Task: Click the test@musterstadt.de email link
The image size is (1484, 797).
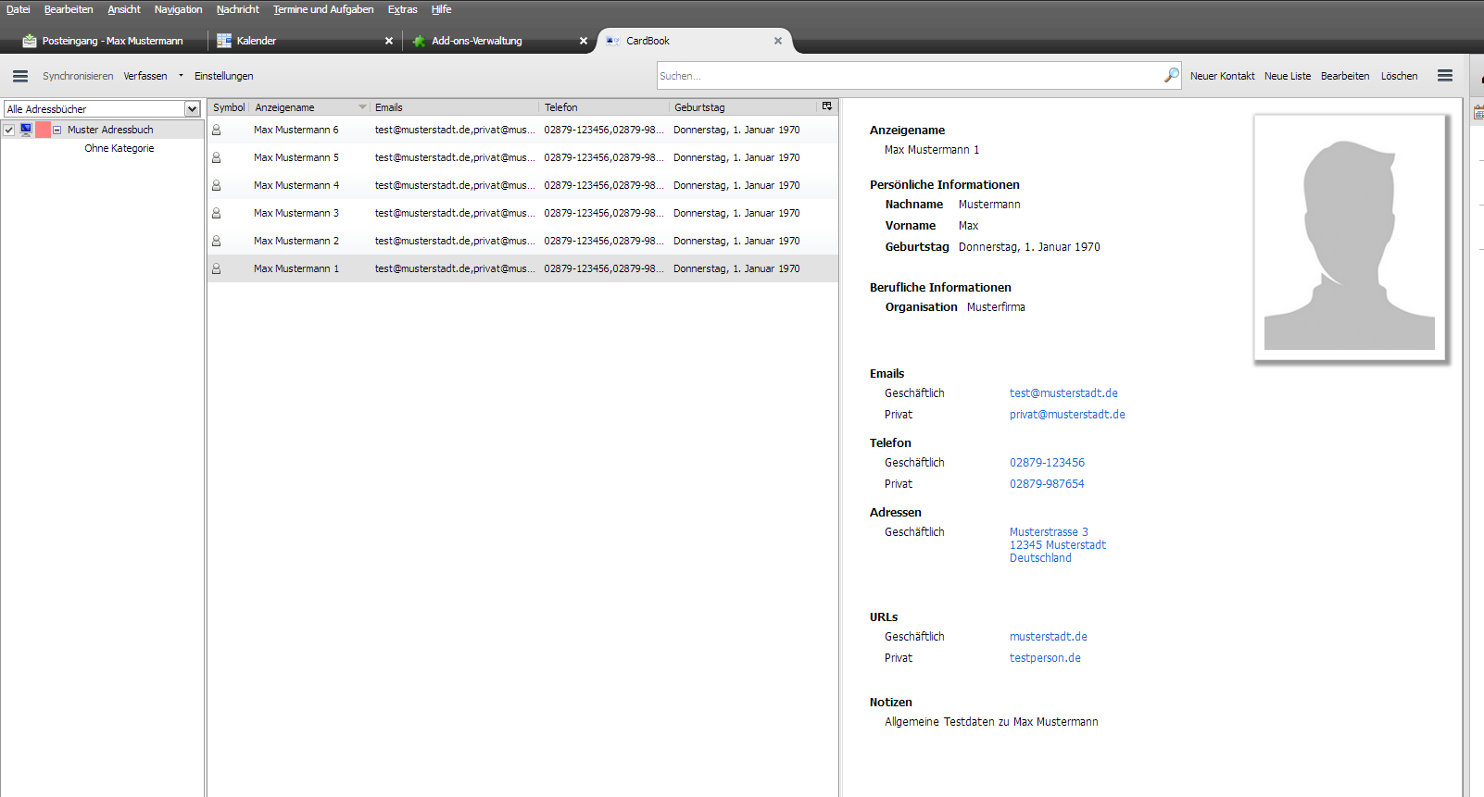Action: pos(1063,393)
